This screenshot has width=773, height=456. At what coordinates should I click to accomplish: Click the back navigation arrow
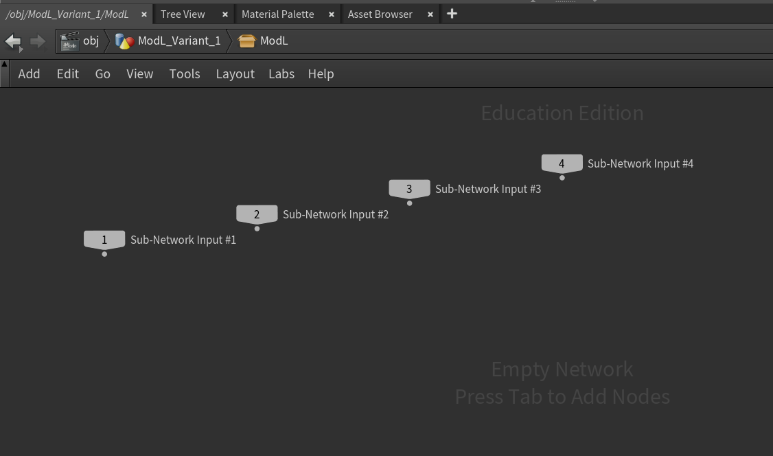(x=13, y=41)
